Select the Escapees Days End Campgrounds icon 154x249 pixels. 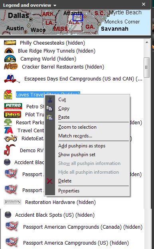tap(12, 78)
